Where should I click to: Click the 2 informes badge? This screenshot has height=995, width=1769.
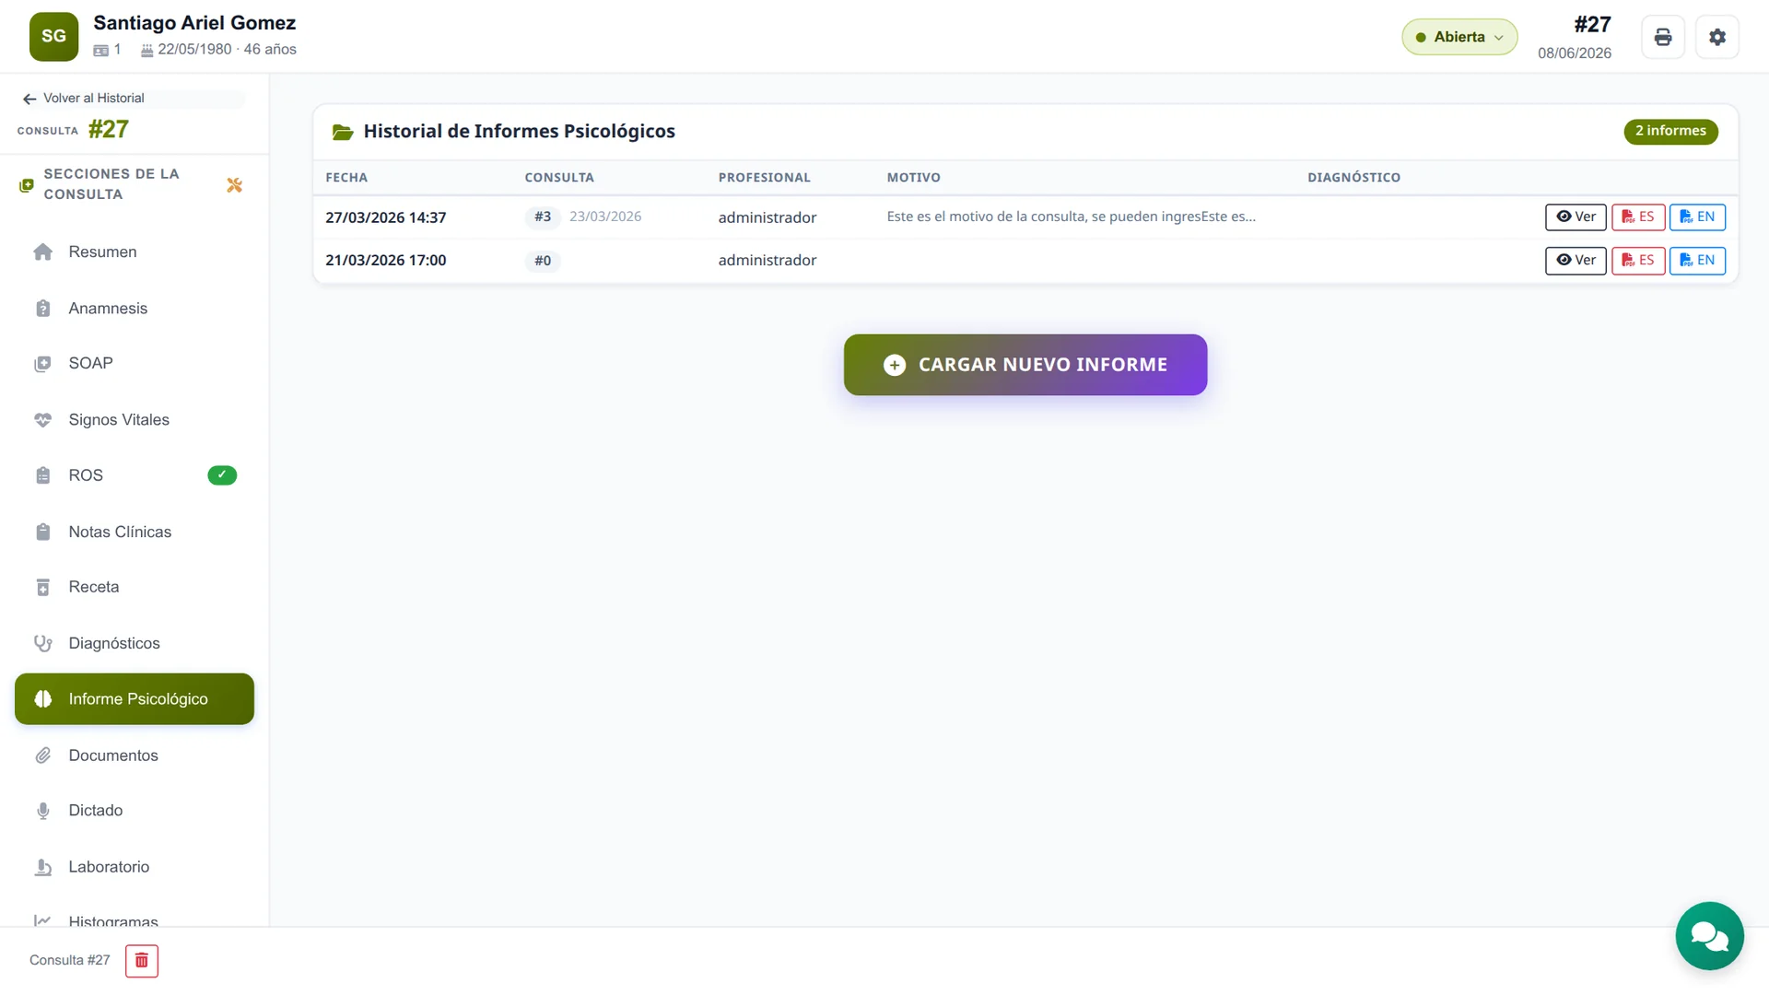(1670, 131)
